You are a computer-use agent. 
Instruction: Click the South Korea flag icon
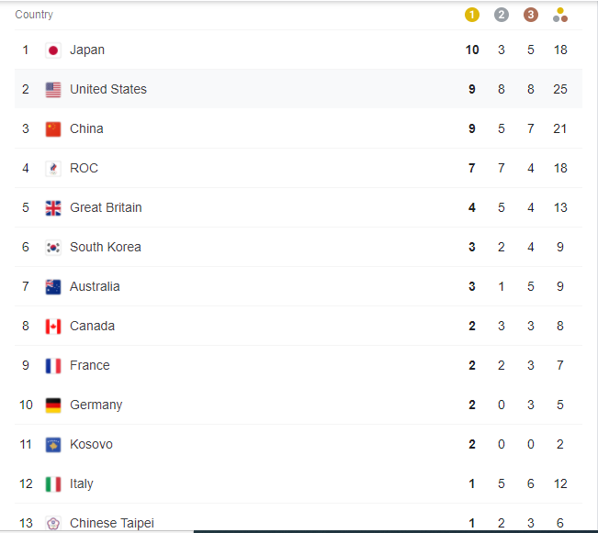tap(53, 248)
